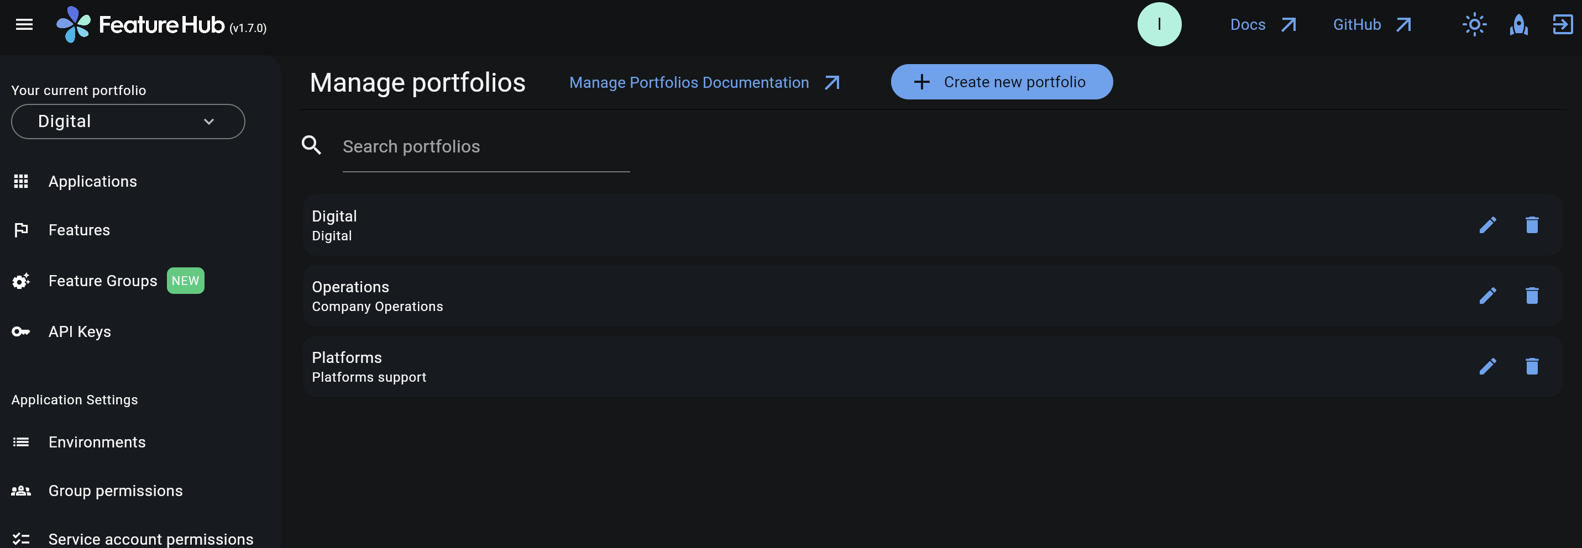Image resolution: width=1582 pixels, height=548 pixels.
Task: Open the hamburger navigation menu
Action: pos(24,24)
